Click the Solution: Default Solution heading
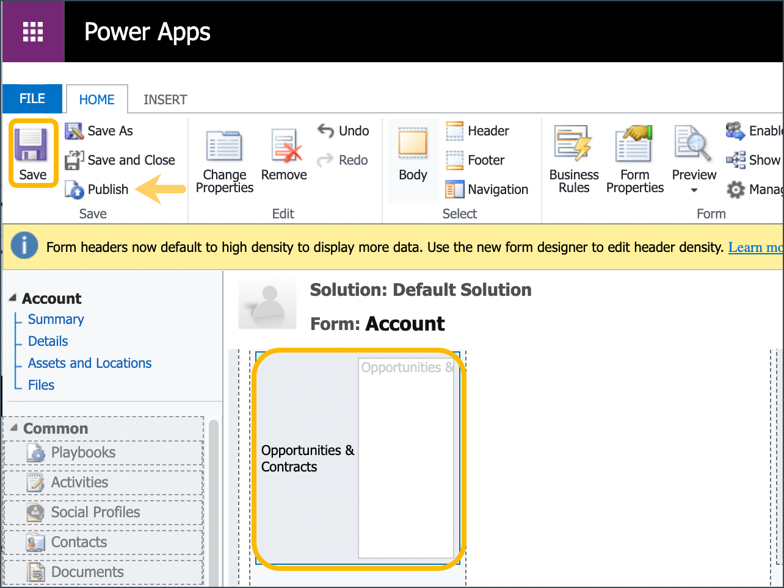The width and height of the screenshot is (784, 588). click(x=421, y=290)
